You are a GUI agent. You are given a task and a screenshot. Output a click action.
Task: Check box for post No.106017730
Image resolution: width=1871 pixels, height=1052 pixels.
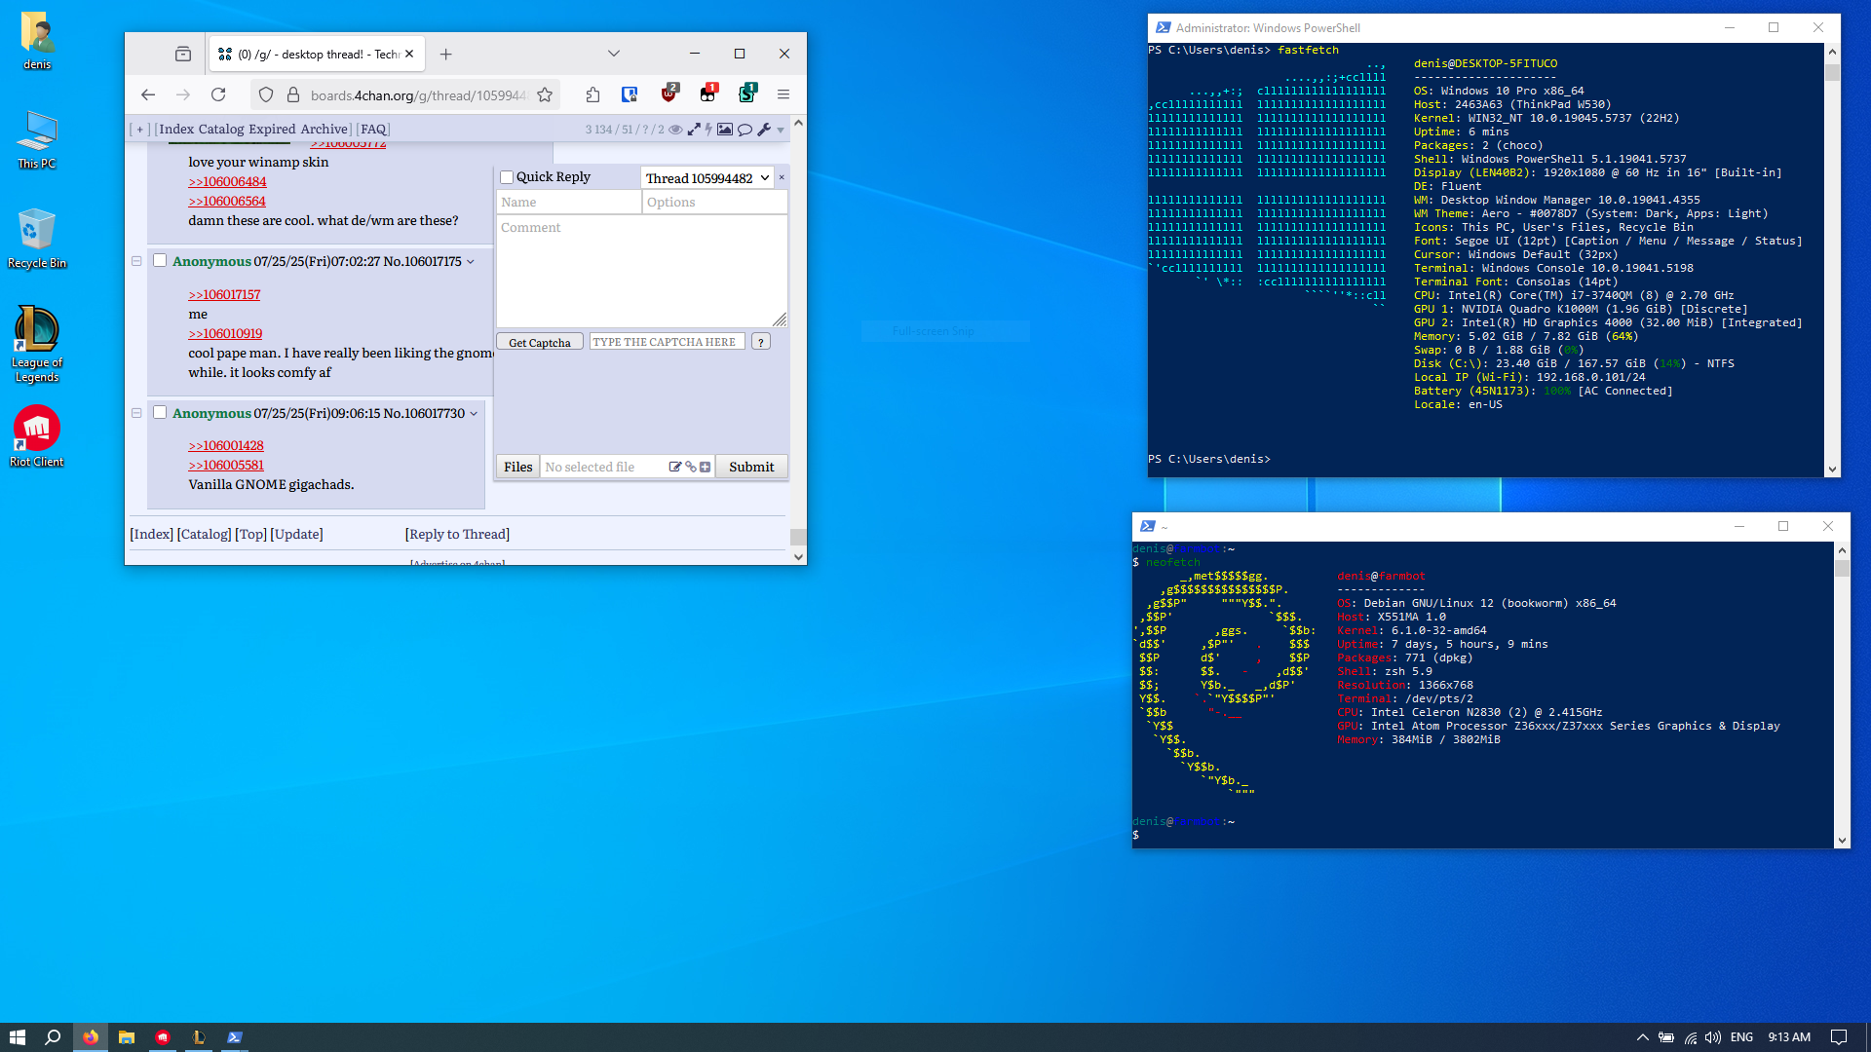pos(160,412)
